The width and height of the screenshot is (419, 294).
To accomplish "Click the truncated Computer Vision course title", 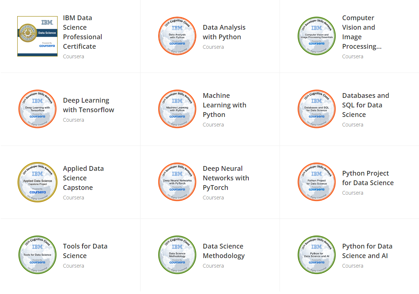I will pos(362,32).
